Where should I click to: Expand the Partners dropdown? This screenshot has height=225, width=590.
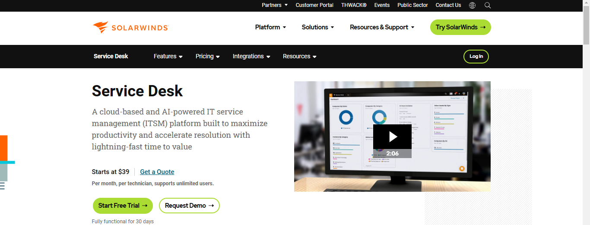275,5
